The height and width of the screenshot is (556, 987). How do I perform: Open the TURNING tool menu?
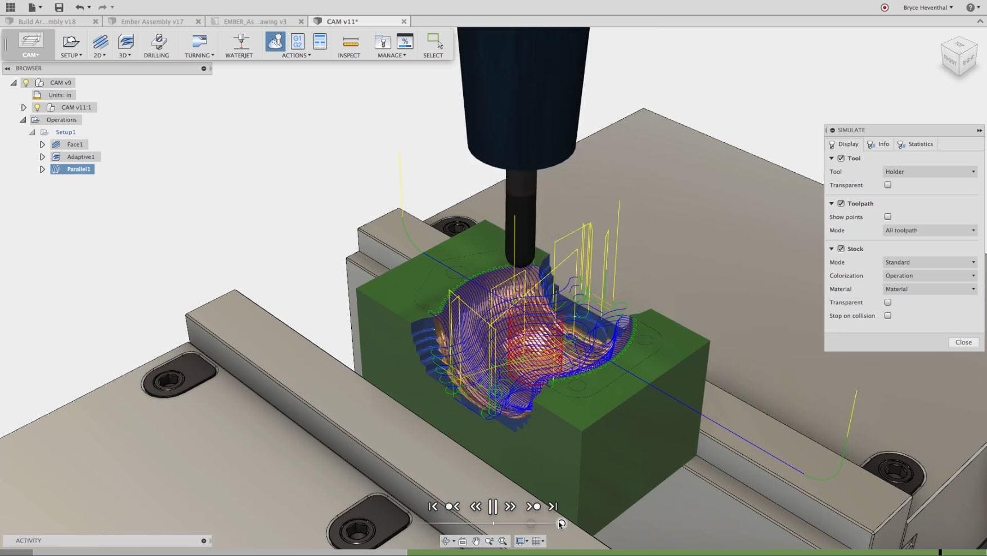(x=199, y=46)
